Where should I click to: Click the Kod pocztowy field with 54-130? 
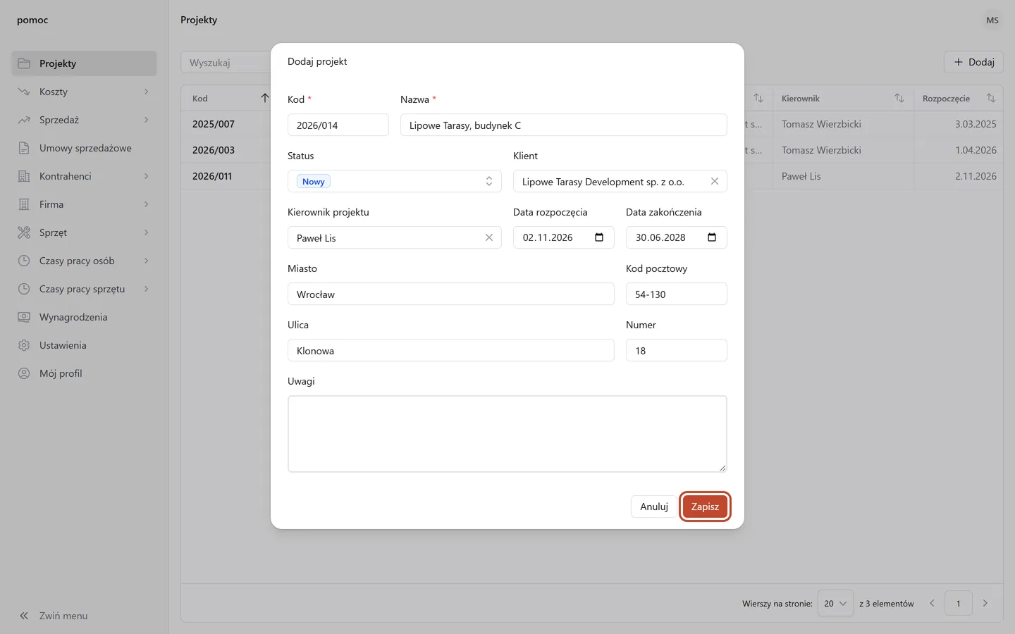[677, 294]
